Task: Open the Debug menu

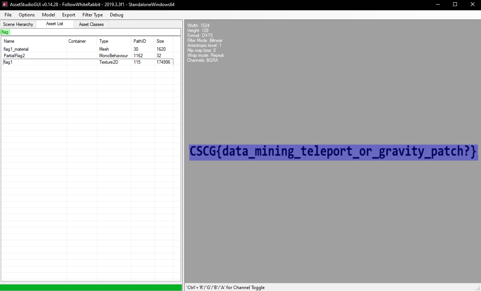Action: 116,15
